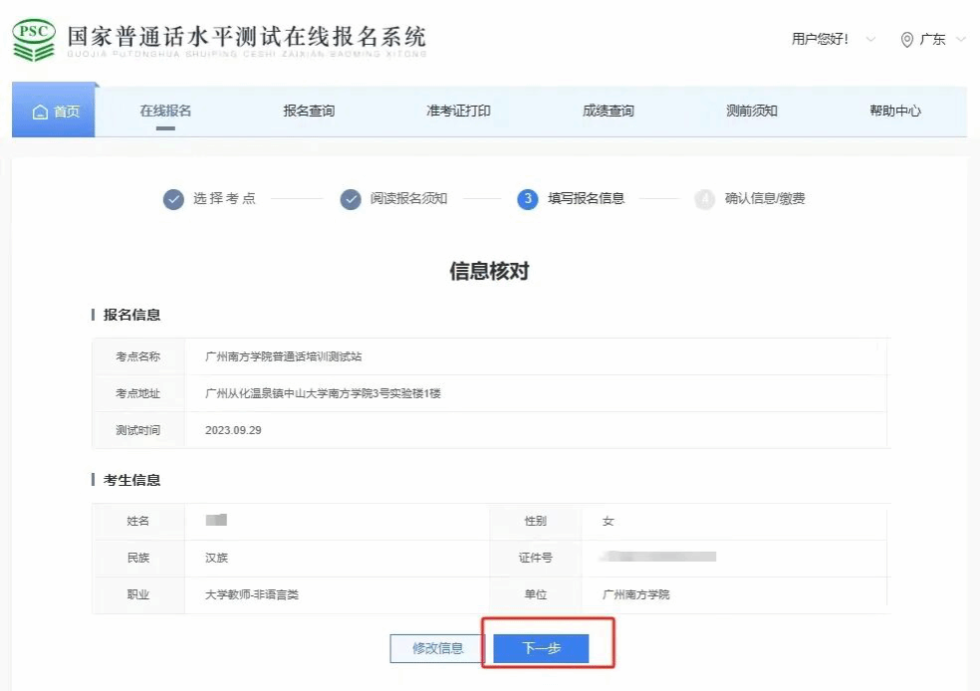Click the 确认信息/缴费 step label

pos(765,199)
